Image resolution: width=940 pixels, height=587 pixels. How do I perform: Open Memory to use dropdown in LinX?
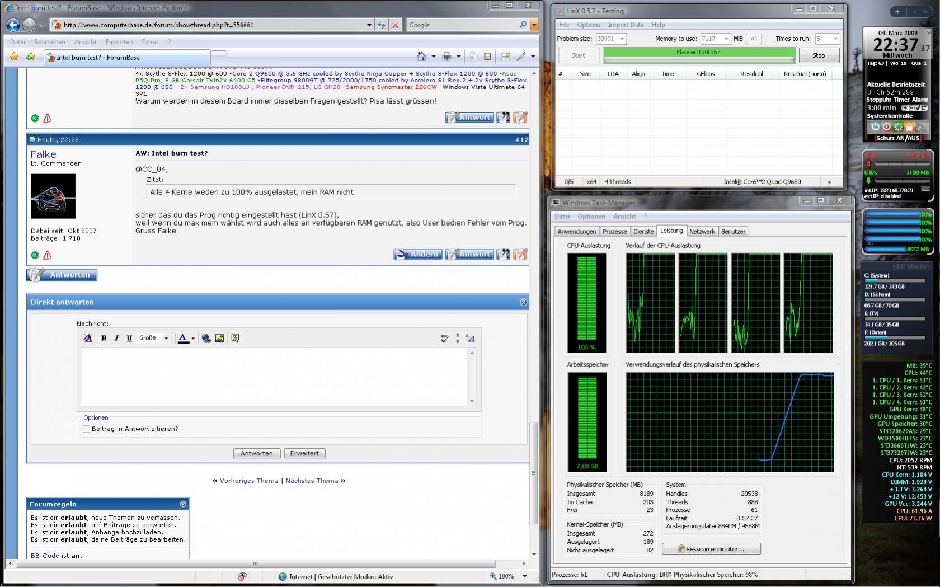pyautogui.click(x=726, y=39)
